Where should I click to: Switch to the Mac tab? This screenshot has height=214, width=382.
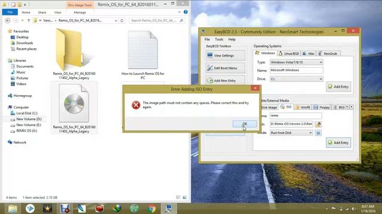click(x=309, y=53)
